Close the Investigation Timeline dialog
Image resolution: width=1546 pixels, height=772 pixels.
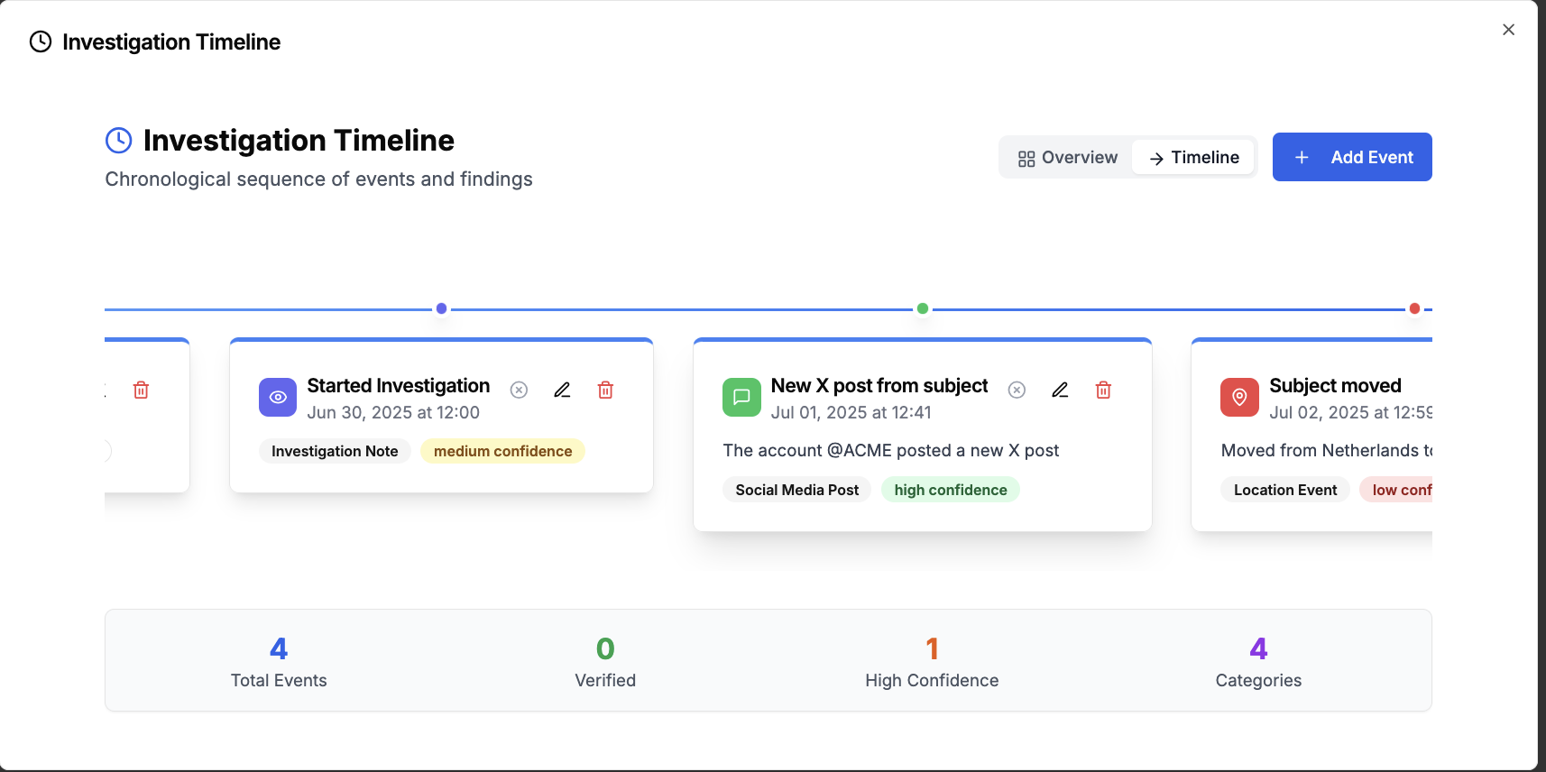click(x=1508, y=30)
